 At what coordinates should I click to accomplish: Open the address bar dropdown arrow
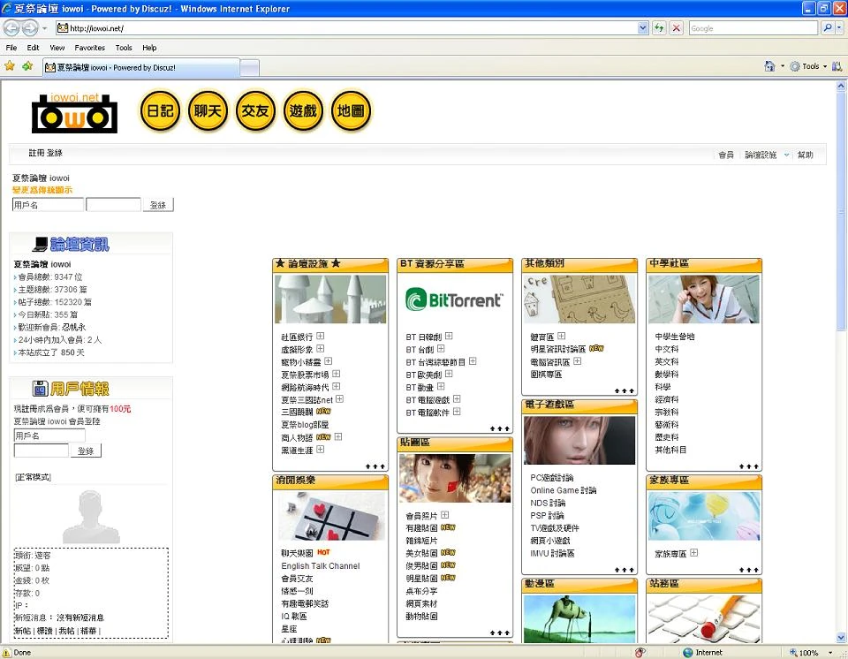[x=642, y=28]
